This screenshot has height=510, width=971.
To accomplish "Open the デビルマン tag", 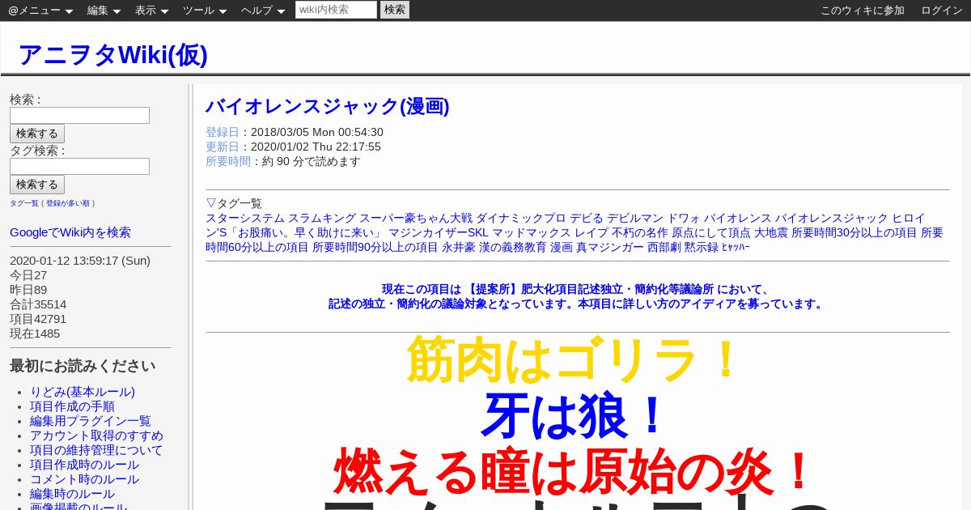I will point(635,218).
